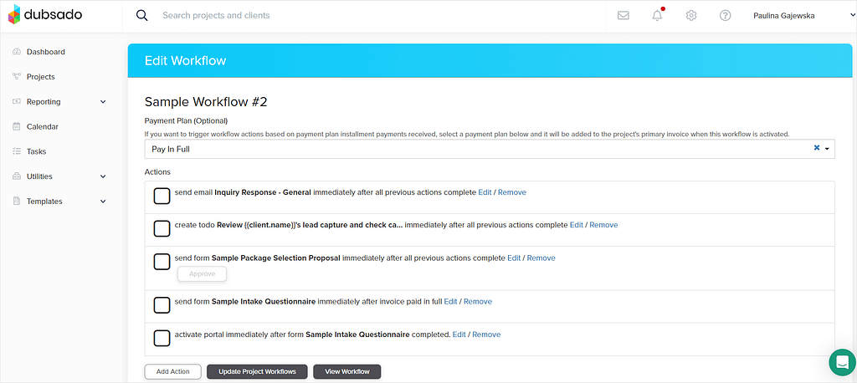This screenshot has width=857, height=383.
Task: Open the Pay In Full payment plan selector
Action: point(490,149)
